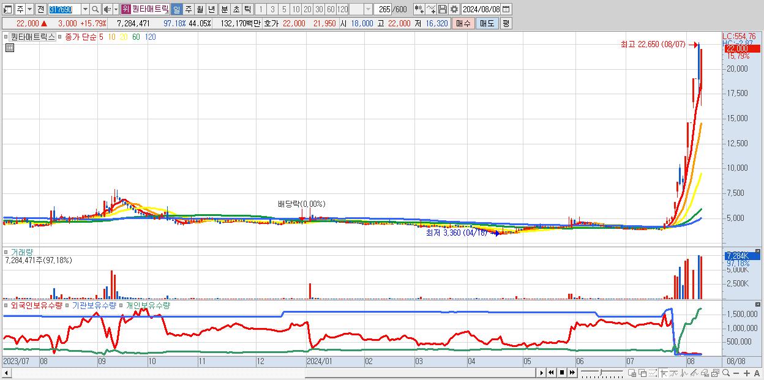
Task: Open the chart settings gear icon
Action: click(454, 9)
